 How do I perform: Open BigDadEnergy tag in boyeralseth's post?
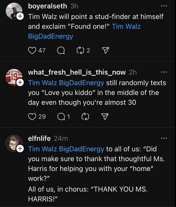click(x=50, y=36)
